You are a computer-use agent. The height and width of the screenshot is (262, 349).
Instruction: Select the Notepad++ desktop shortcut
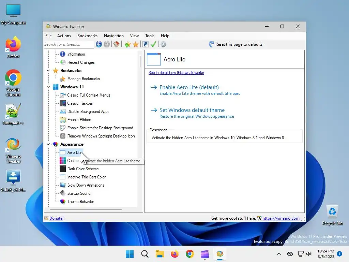(13, 114)
